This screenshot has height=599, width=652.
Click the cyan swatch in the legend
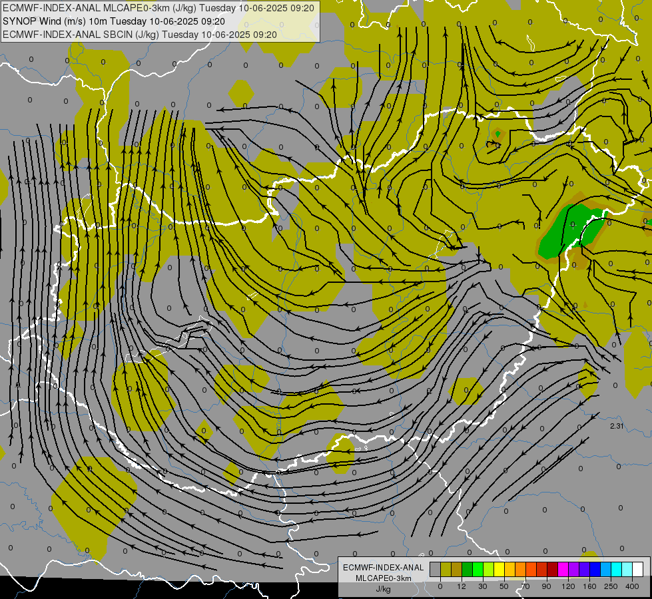point(617,570)
